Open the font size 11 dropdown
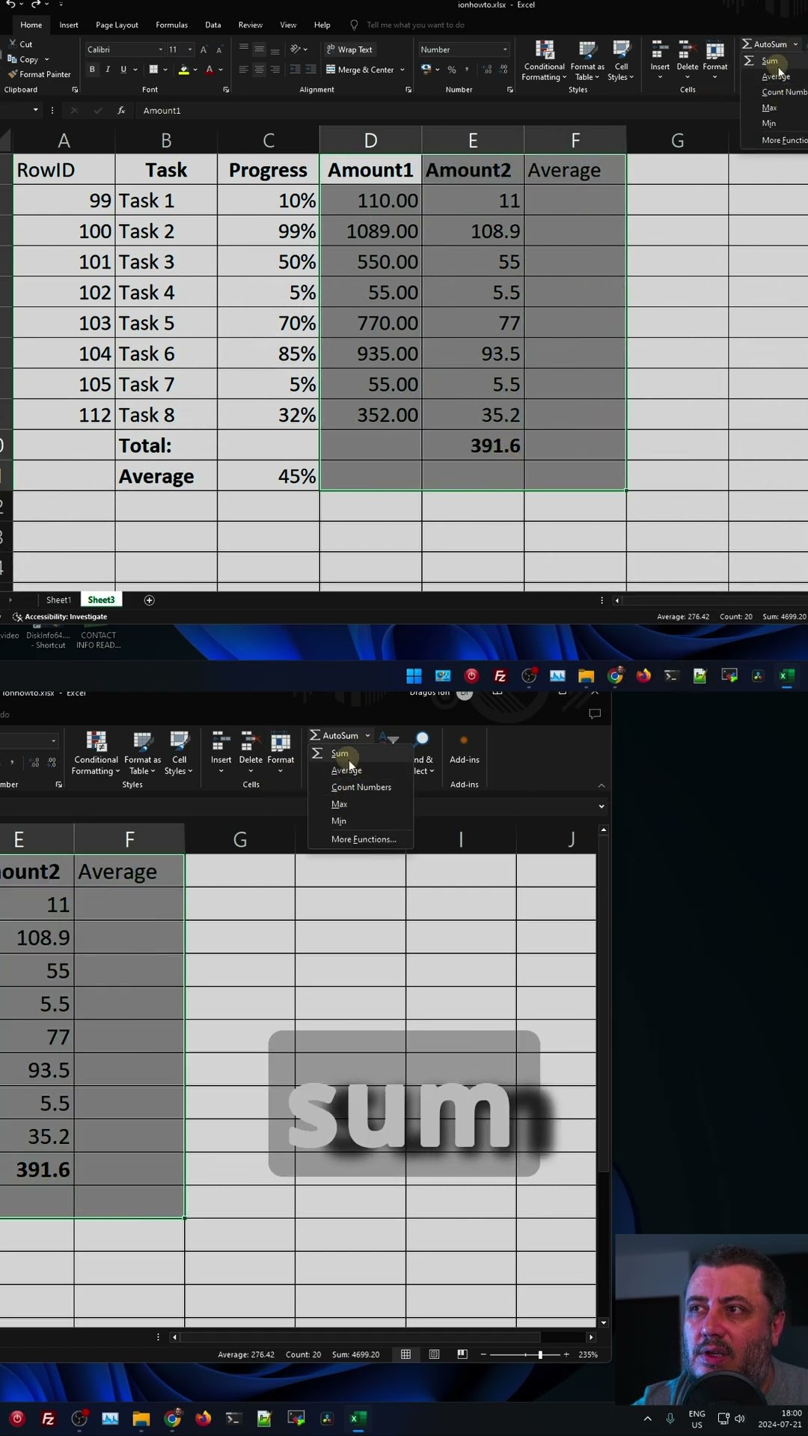 tap(190, 49)
